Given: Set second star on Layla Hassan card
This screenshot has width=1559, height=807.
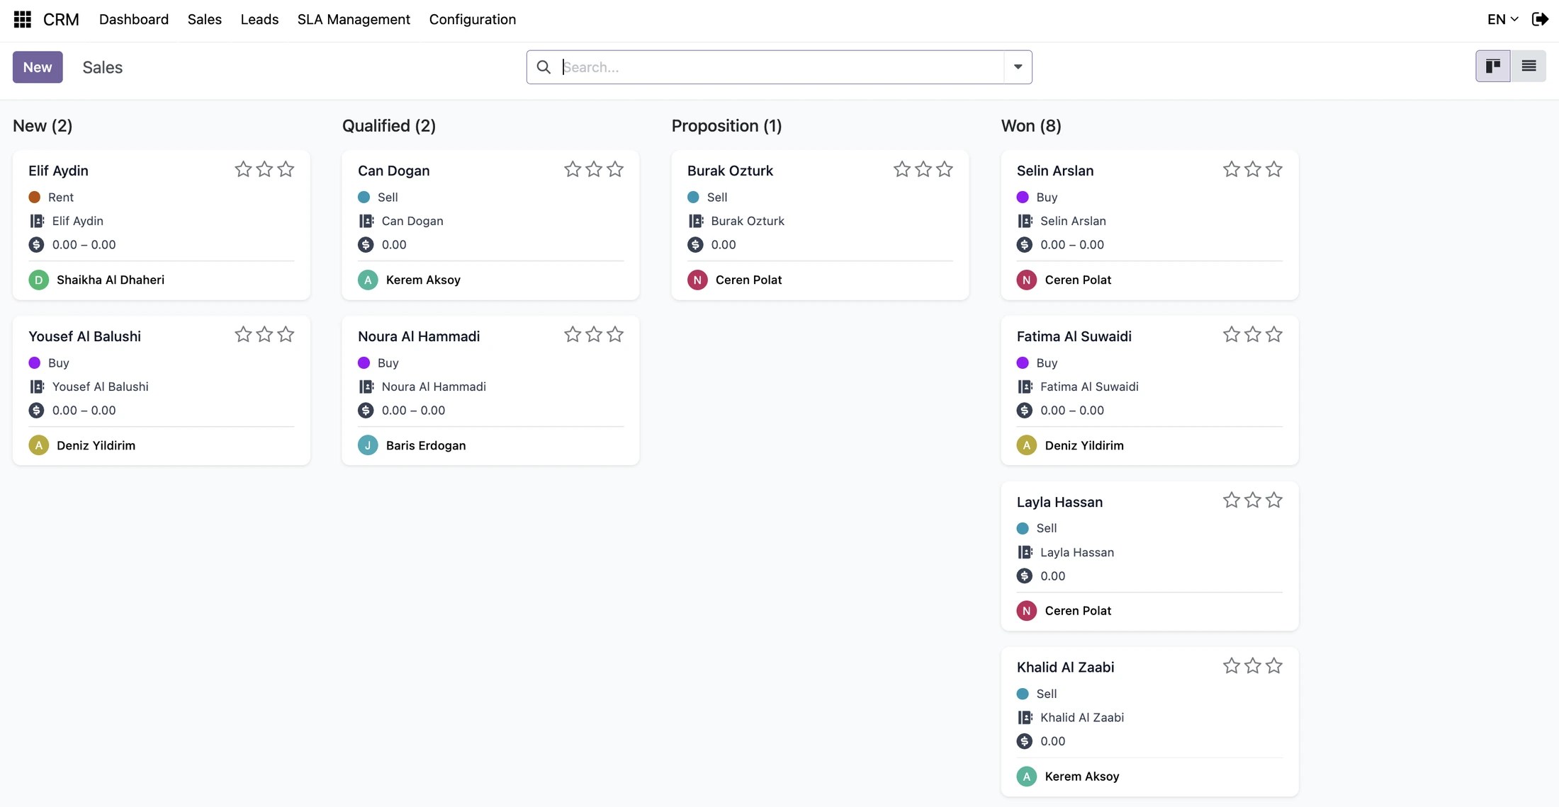Looking at the screenshot, I should pos(1253,500).
